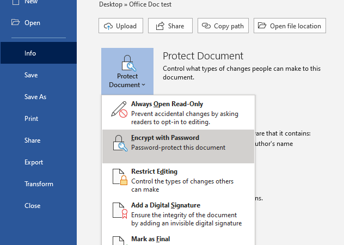This screenshot has width=344, height=245.
Task: Open the New document page
Action: tap(39, 2)
